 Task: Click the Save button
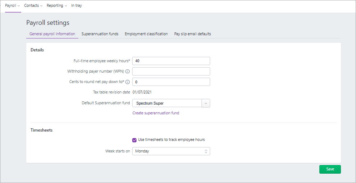pos(330,169)
